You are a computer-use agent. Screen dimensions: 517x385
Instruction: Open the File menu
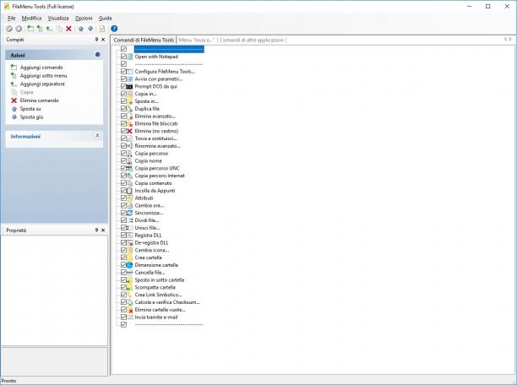point(12,18)
